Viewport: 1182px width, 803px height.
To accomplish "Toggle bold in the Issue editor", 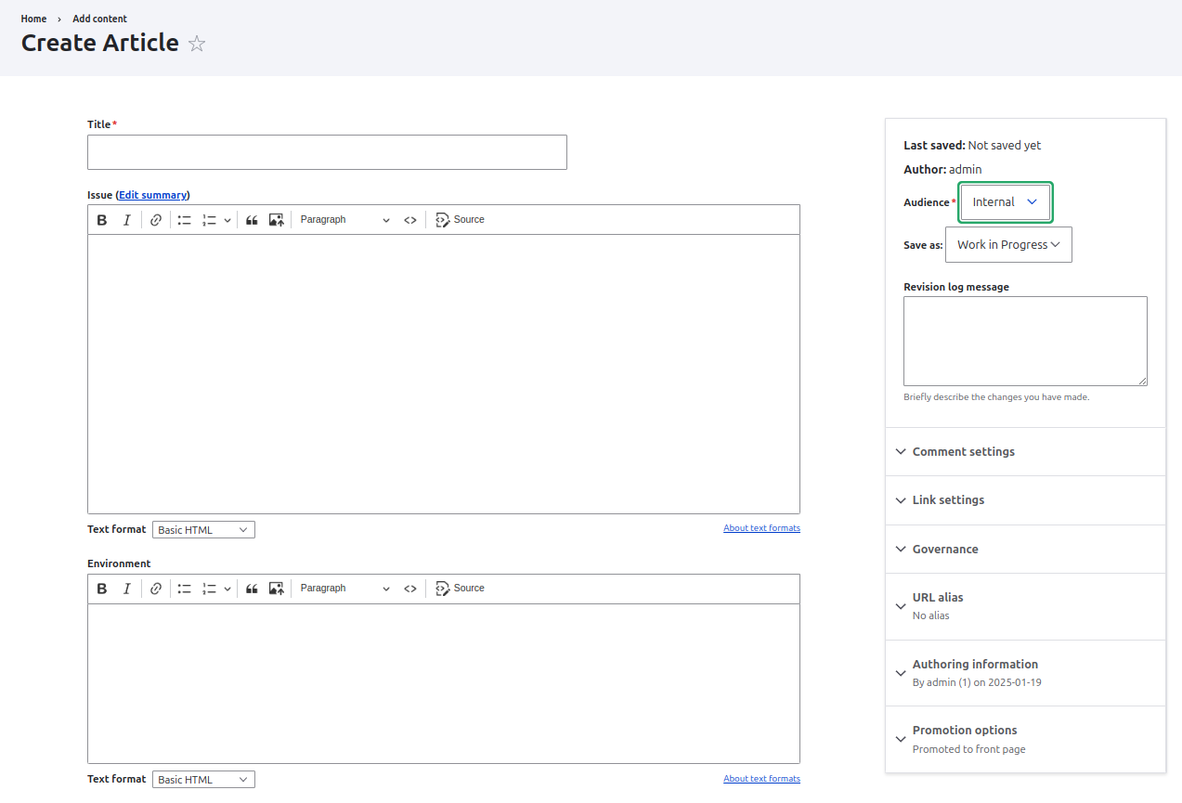I will 102,220.
